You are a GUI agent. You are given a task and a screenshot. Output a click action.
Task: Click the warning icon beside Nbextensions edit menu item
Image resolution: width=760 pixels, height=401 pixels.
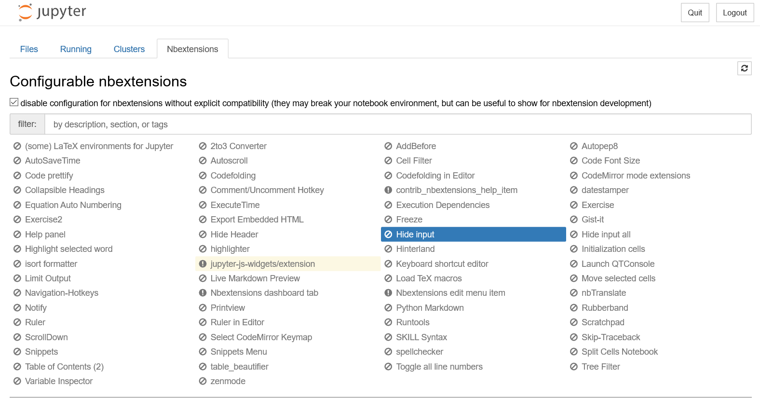point(388,293)
